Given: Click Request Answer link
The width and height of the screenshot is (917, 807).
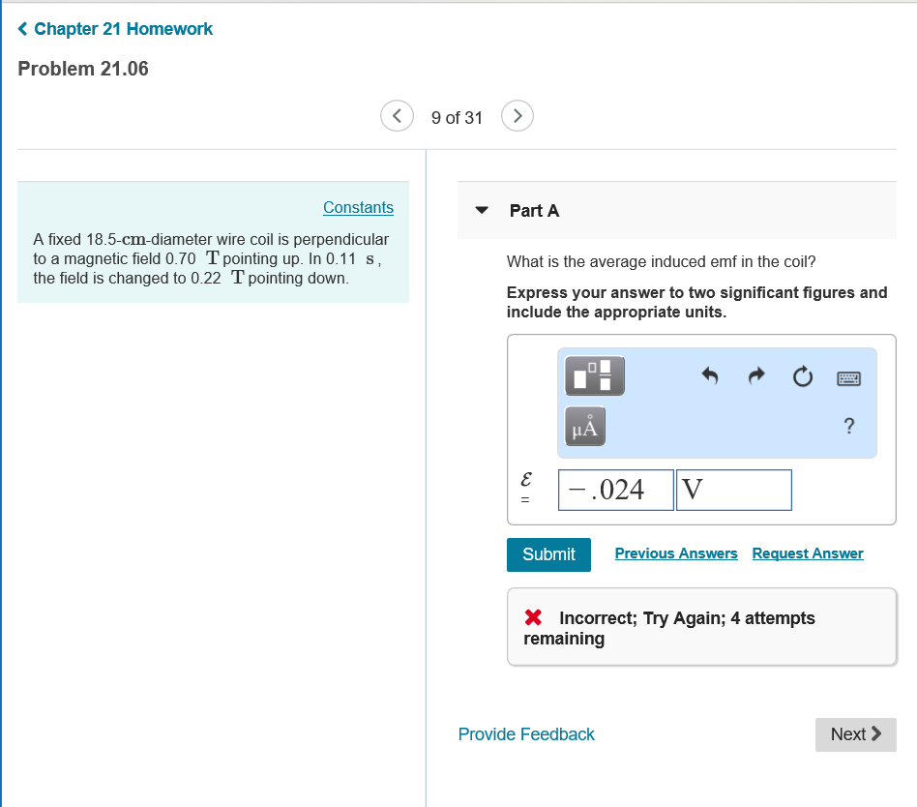Looking at the screenshot, I should 808,553.
